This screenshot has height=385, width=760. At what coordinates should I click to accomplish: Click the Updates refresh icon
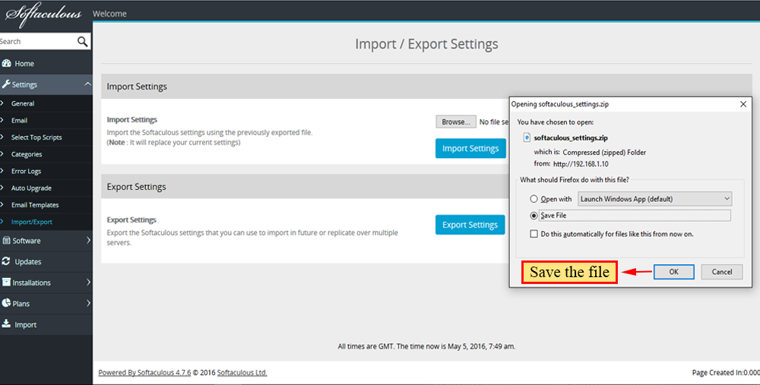coord(6,261)
